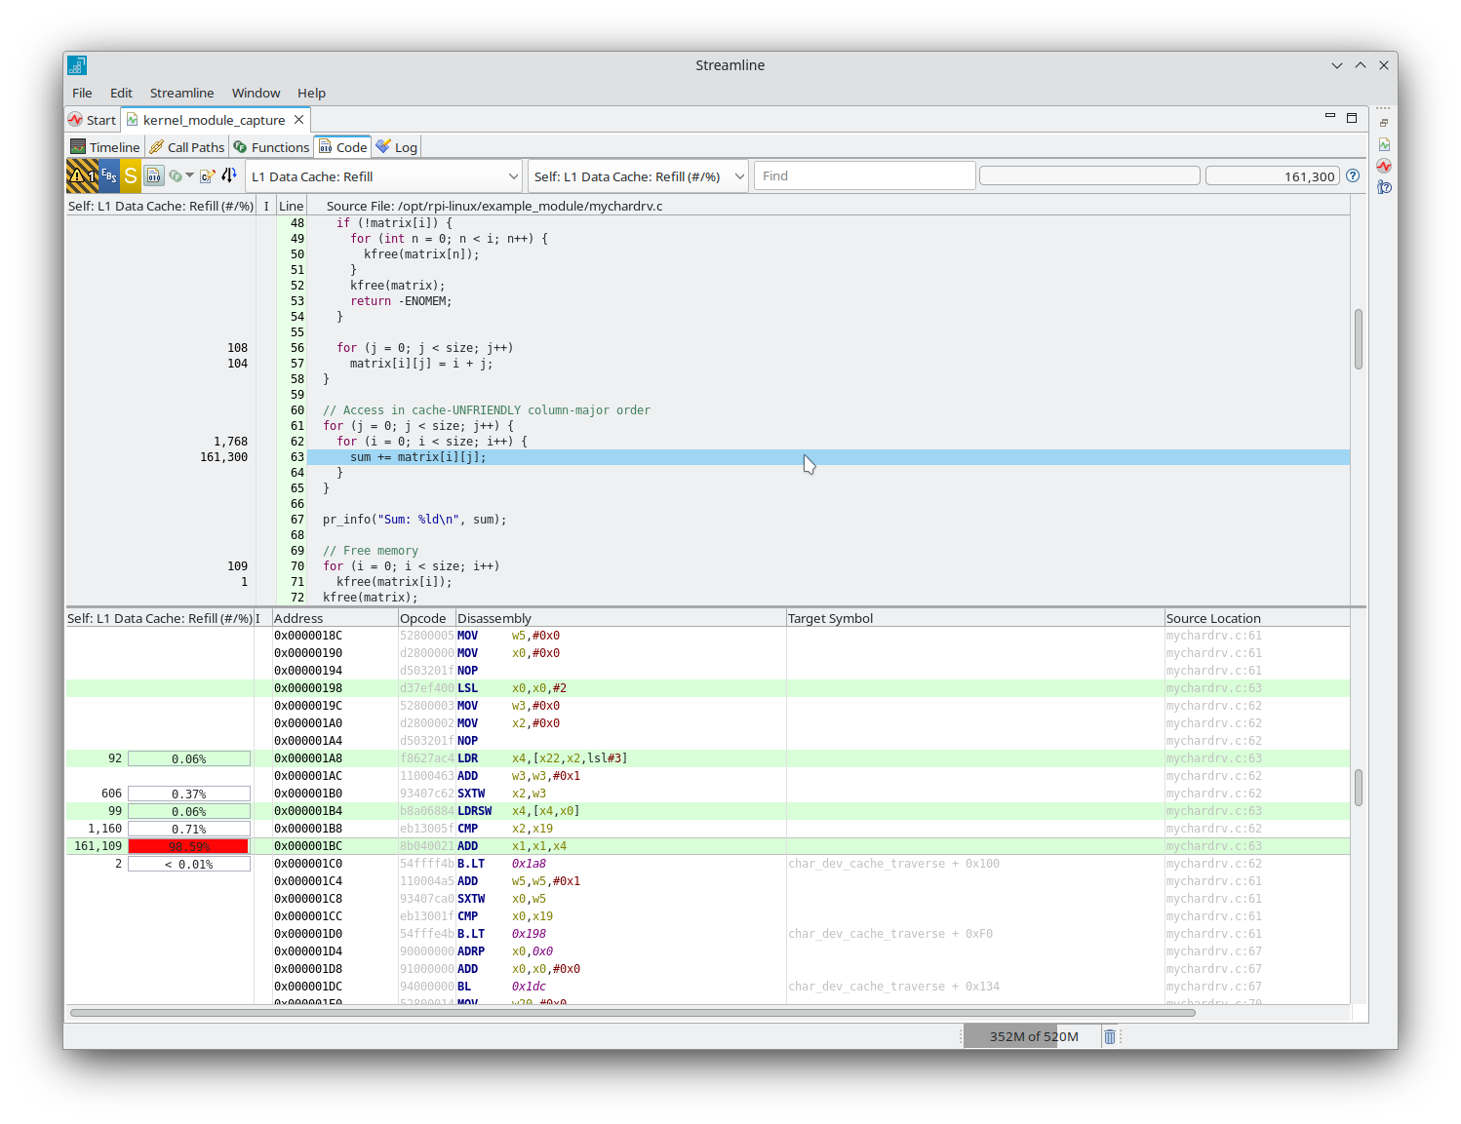Click the edit source C icon
1461x1124 pixels.
pyautogui.click(x=207, y=175)
